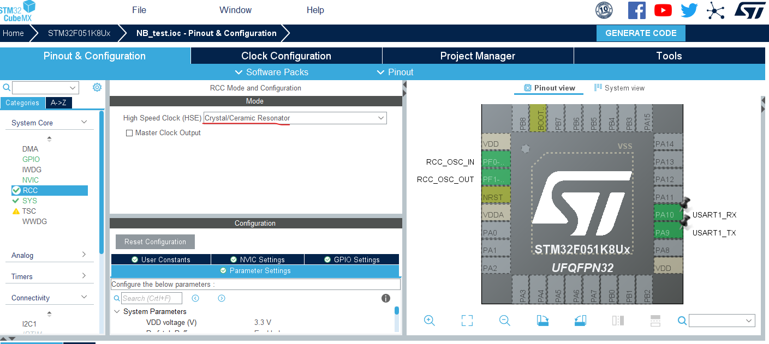Open High Speed Clock HSE dropdown
The height and width of the screenshot is (344, 769).
(295, 118)
